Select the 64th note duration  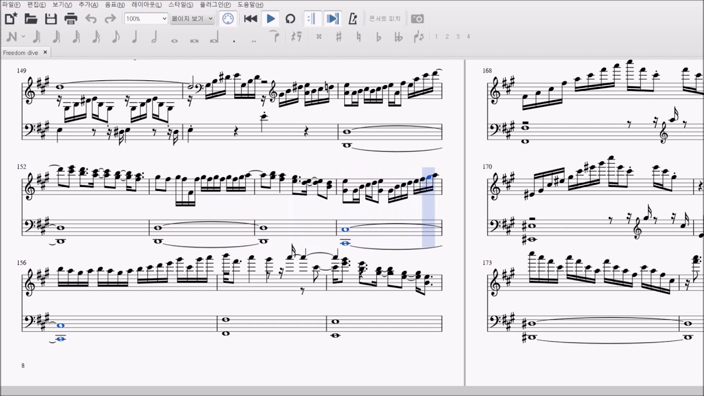57,37
